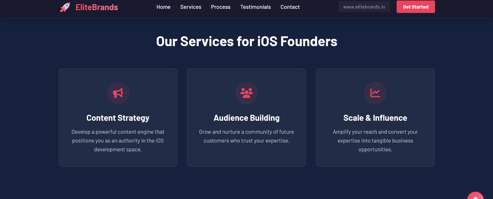The width and height of the screenshot is (493, 199).
Task: Open the Contact navigation link
Action: coord(290,7)
